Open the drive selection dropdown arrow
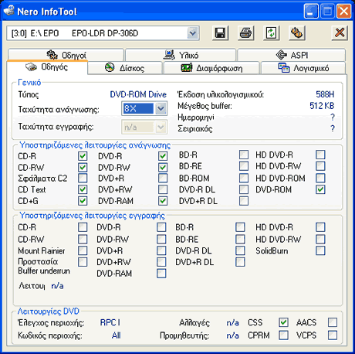The width and height of the screenshot is (355, 354). [x=193, y=33]
